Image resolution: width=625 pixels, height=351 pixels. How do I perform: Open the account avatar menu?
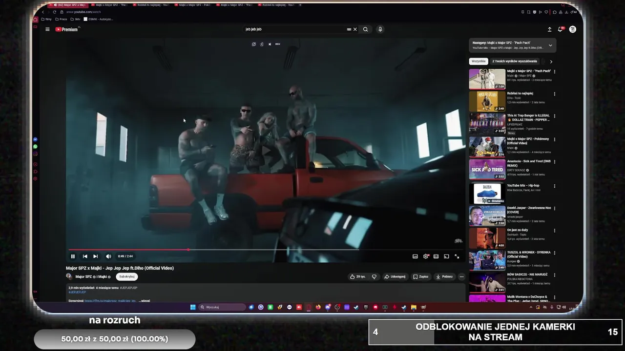click(x=572, y=29)
